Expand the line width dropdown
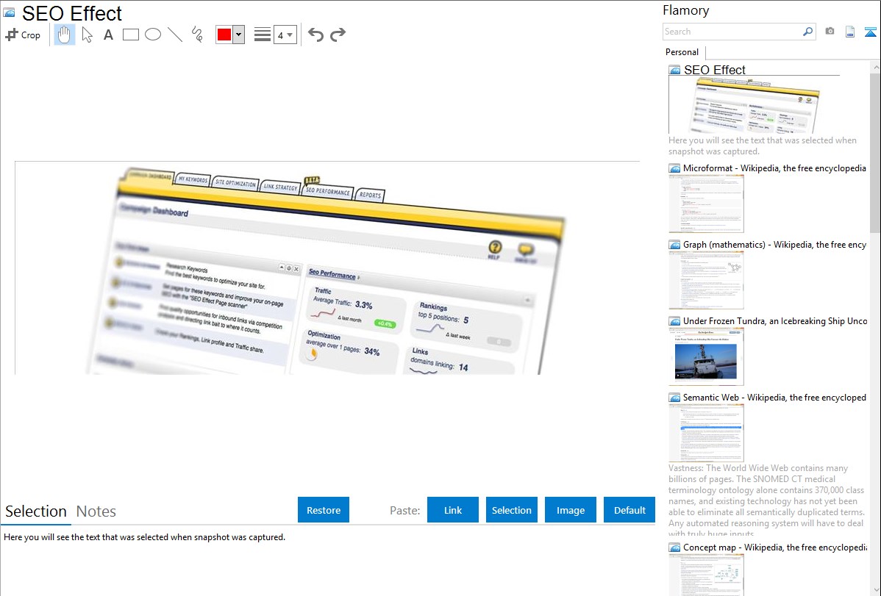Viewport: 881px width, 596px height. 285,35
